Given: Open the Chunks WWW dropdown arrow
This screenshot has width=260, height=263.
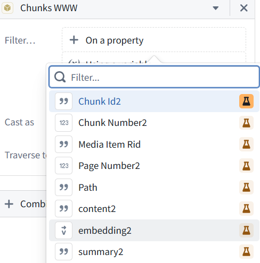Looking at the screenshot, I should click(x=216, y=8).
